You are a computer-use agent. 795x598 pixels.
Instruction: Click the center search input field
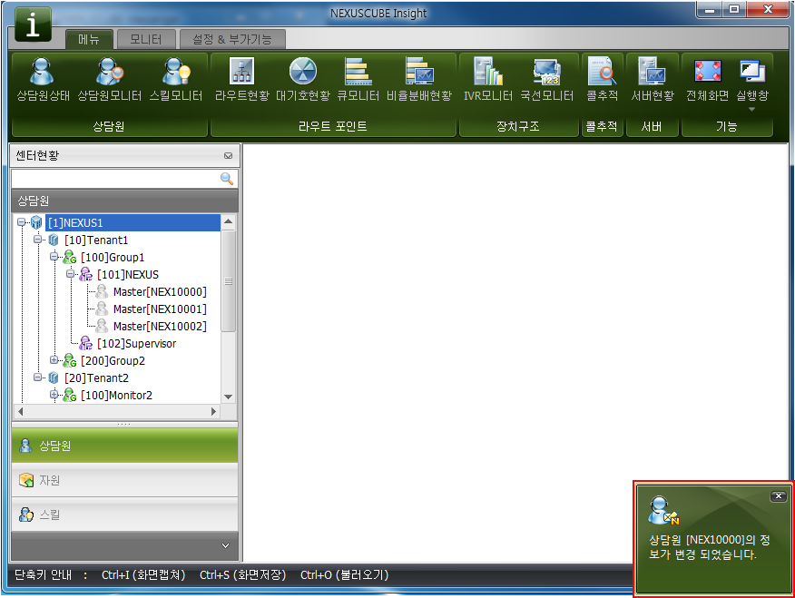pos(115,179)
